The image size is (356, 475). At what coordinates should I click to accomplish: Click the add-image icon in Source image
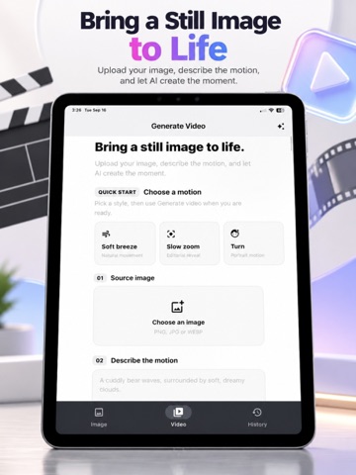pyautogui.click(x=178, y=307)
